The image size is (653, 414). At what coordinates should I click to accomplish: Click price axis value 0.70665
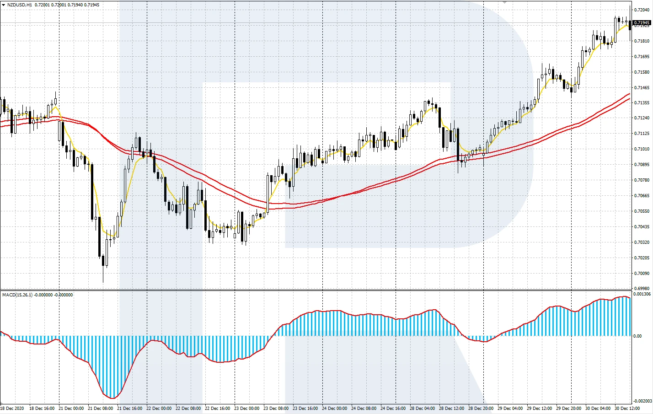click(x=642, y=196)
